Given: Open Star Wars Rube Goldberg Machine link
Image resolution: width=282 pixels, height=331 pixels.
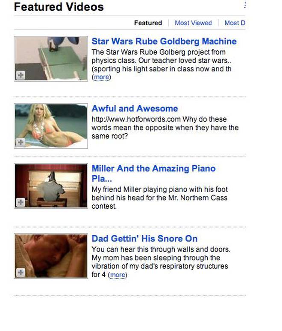Looking at the screenshot, I should click(x=164, y=41).
